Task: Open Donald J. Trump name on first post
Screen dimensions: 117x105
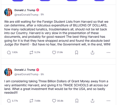Action: pyautogui.click(x=25, y=10)
